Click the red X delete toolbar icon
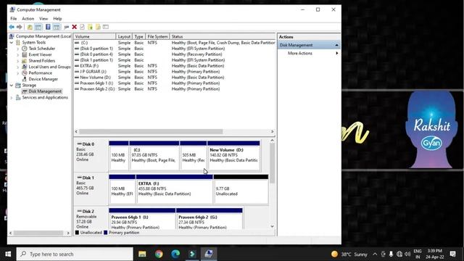 (x=74, y=27)
